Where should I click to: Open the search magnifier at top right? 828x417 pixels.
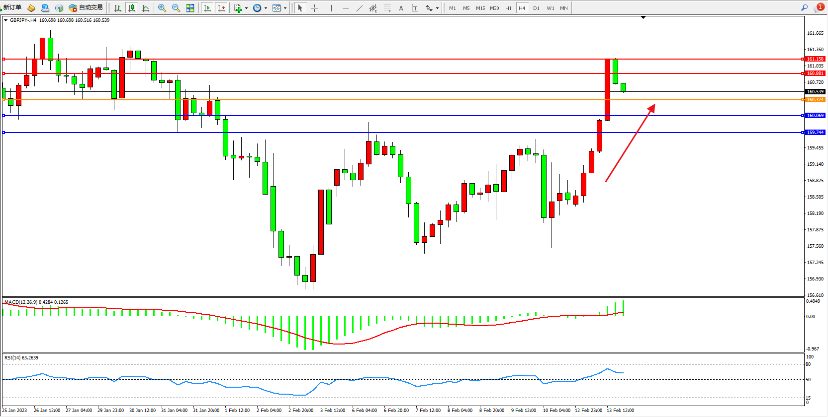[804, 7]
